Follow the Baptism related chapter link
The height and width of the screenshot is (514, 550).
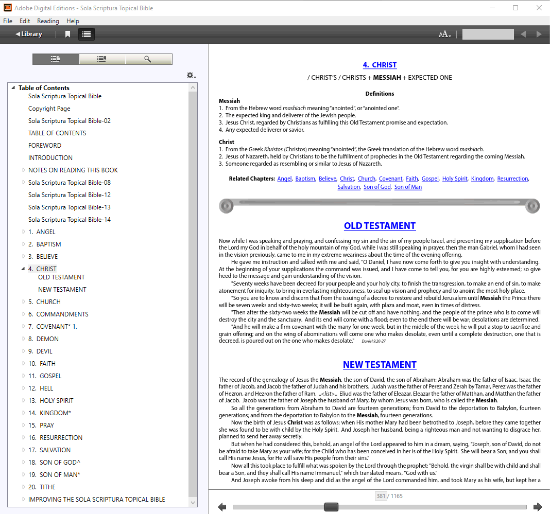coord(305,179)
